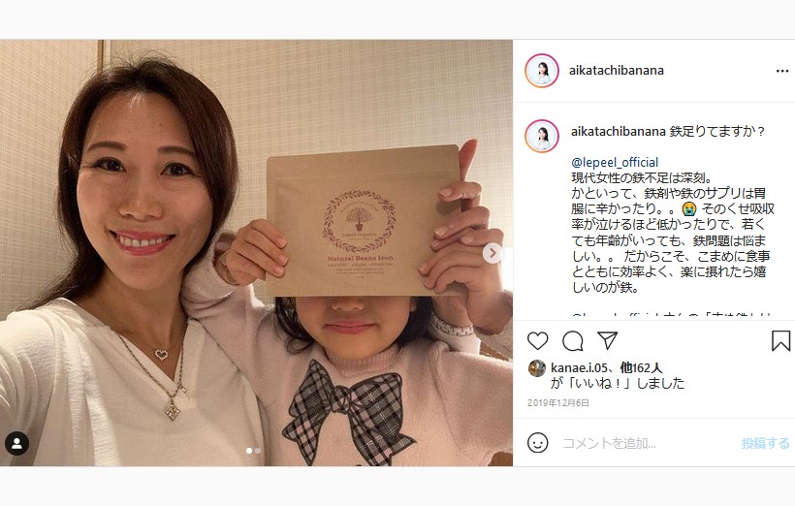
Task: Click the 2019年12月6日 post date
Action: [x=558, y=403]
